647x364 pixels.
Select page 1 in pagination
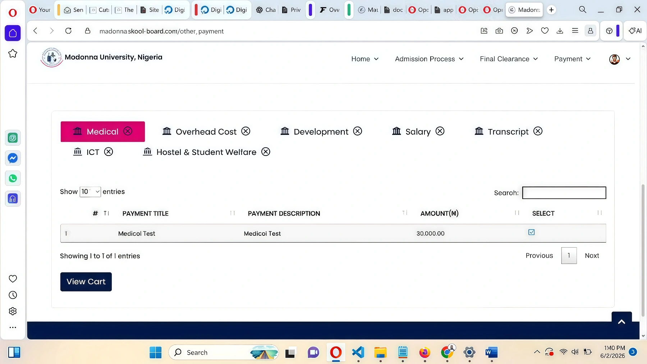coord(569,255)
